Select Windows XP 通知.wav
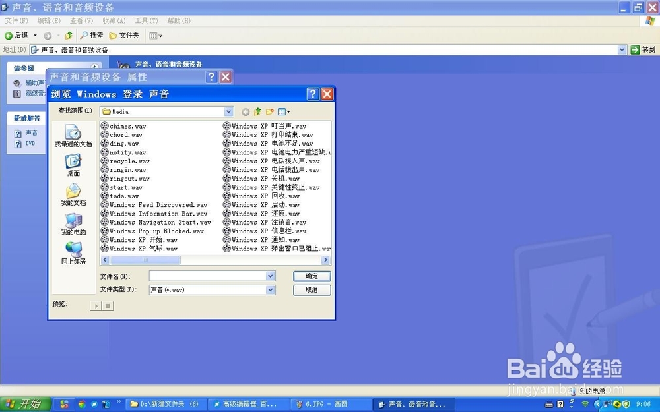The height and width of the screenshot is (412, 660). coord(261,240)
